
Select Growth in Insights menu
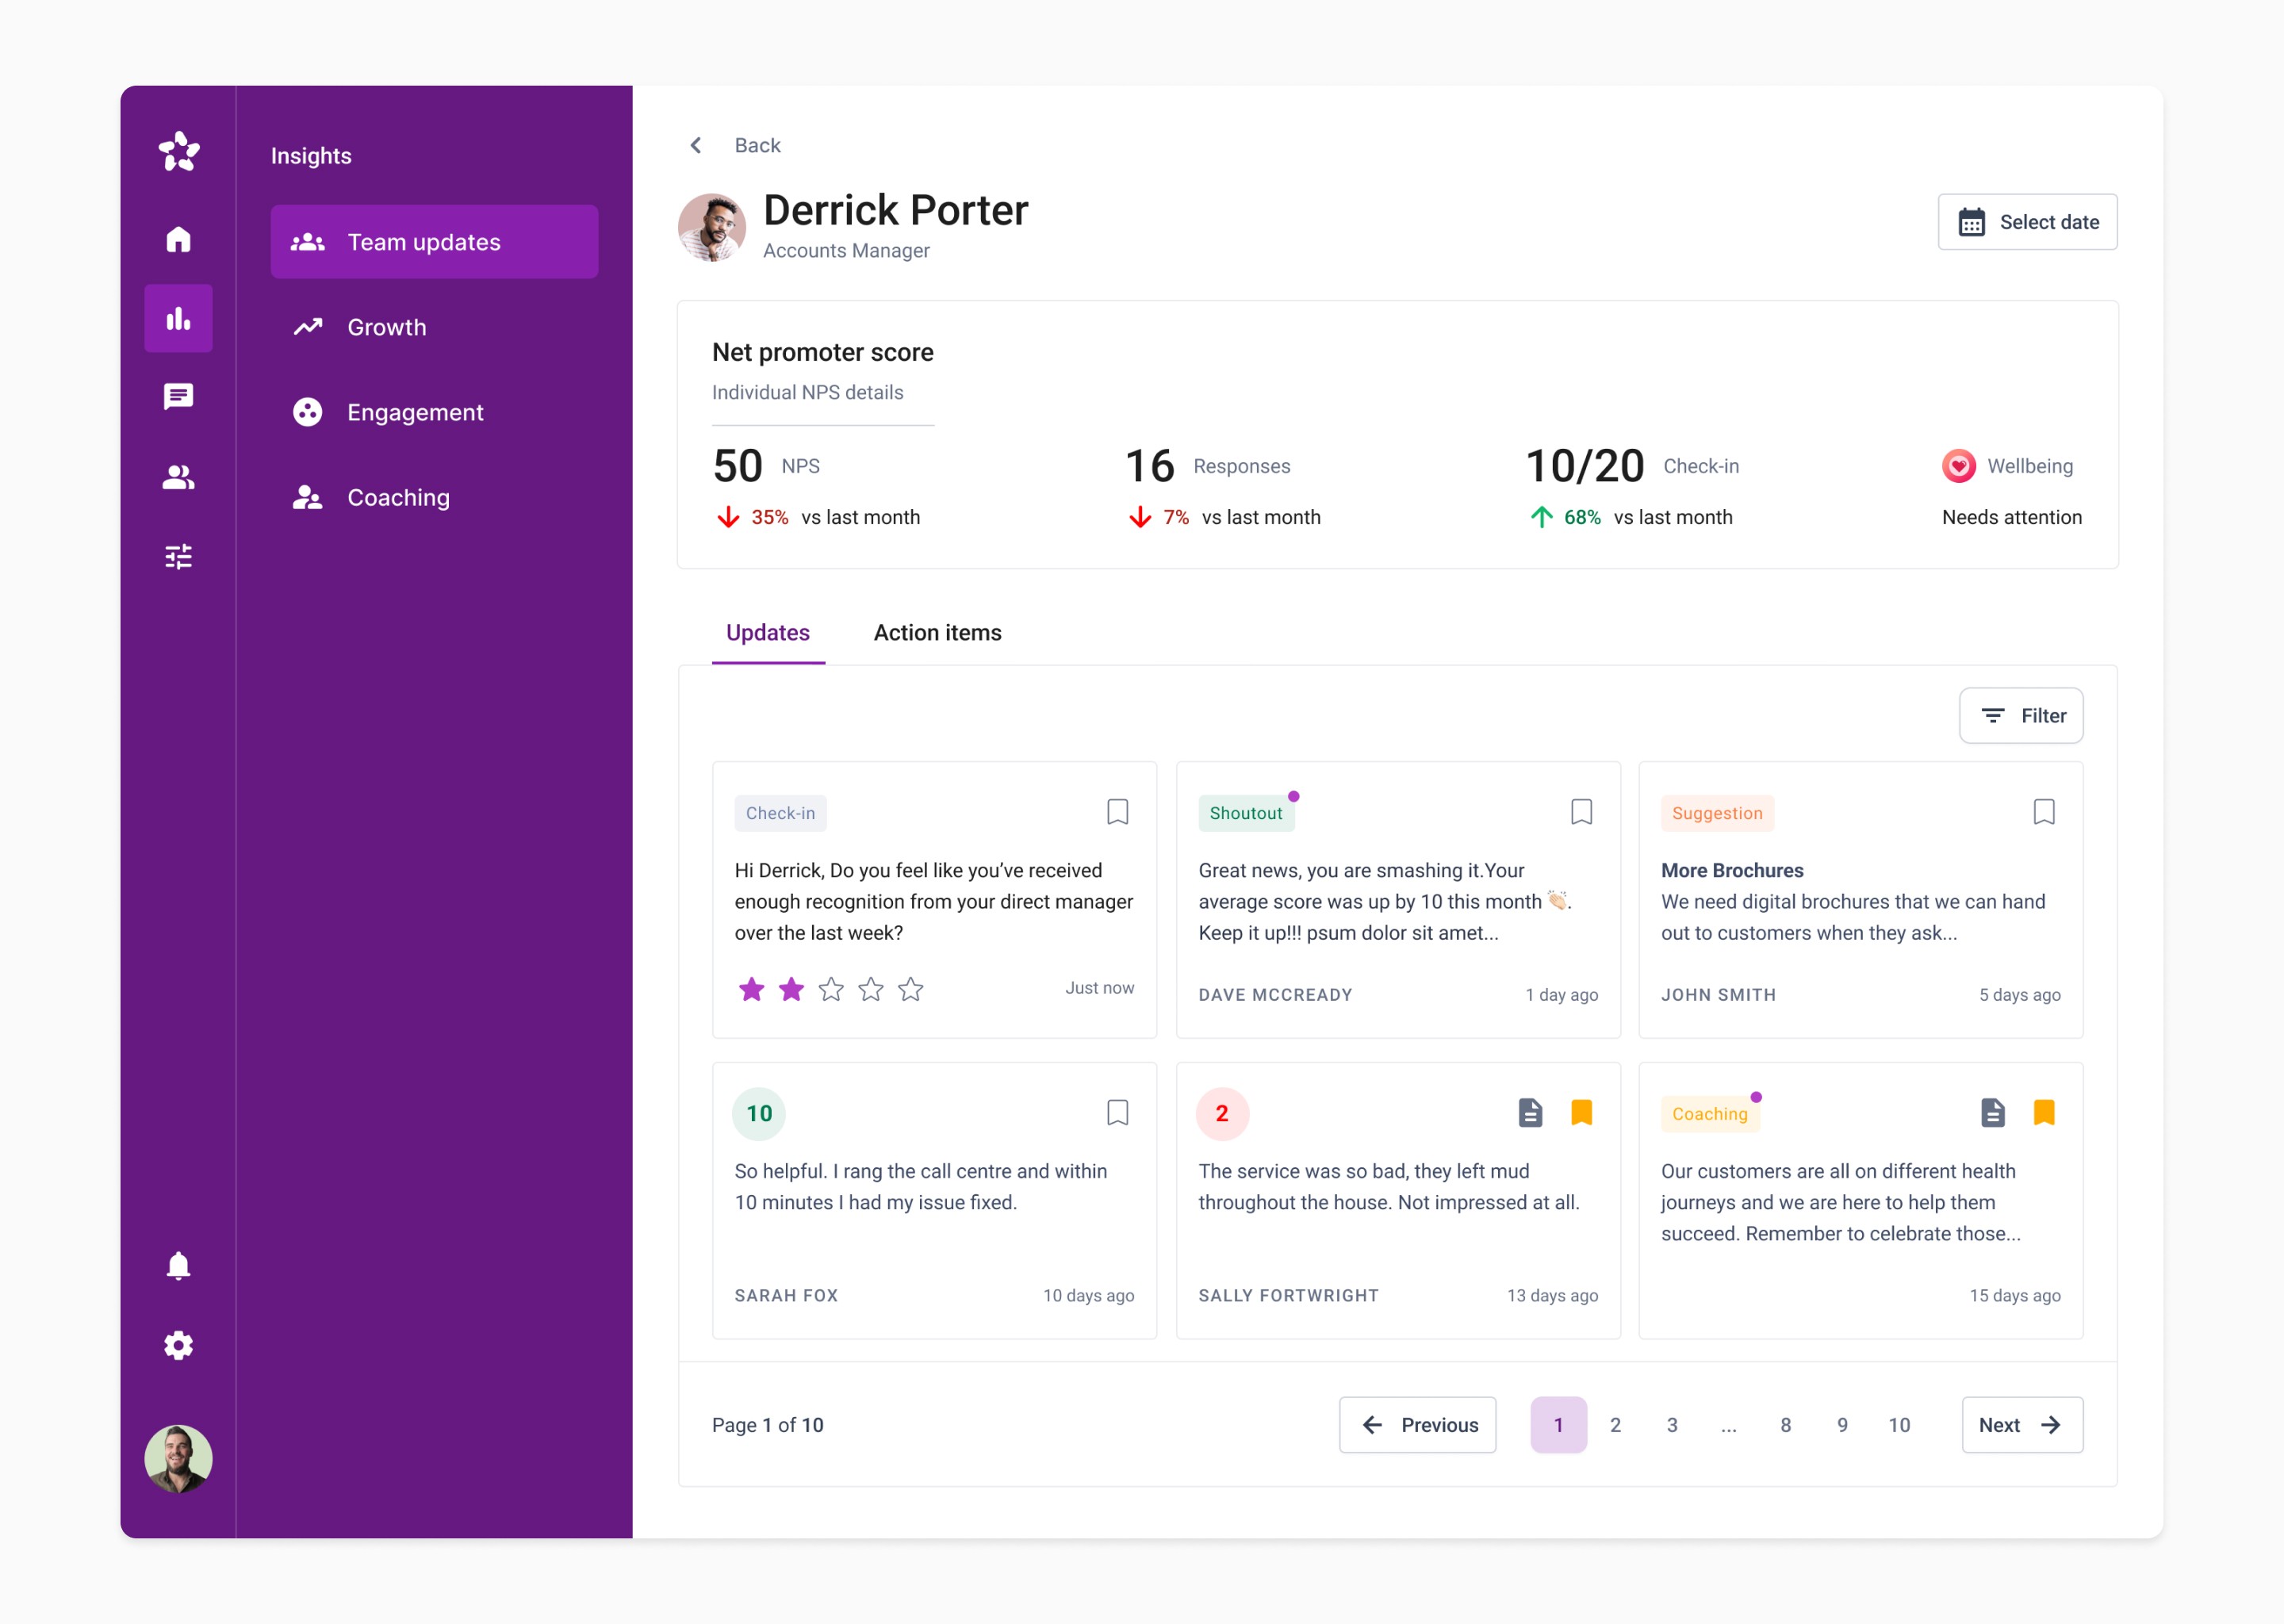pyautogui.click(x=386, y=327)
